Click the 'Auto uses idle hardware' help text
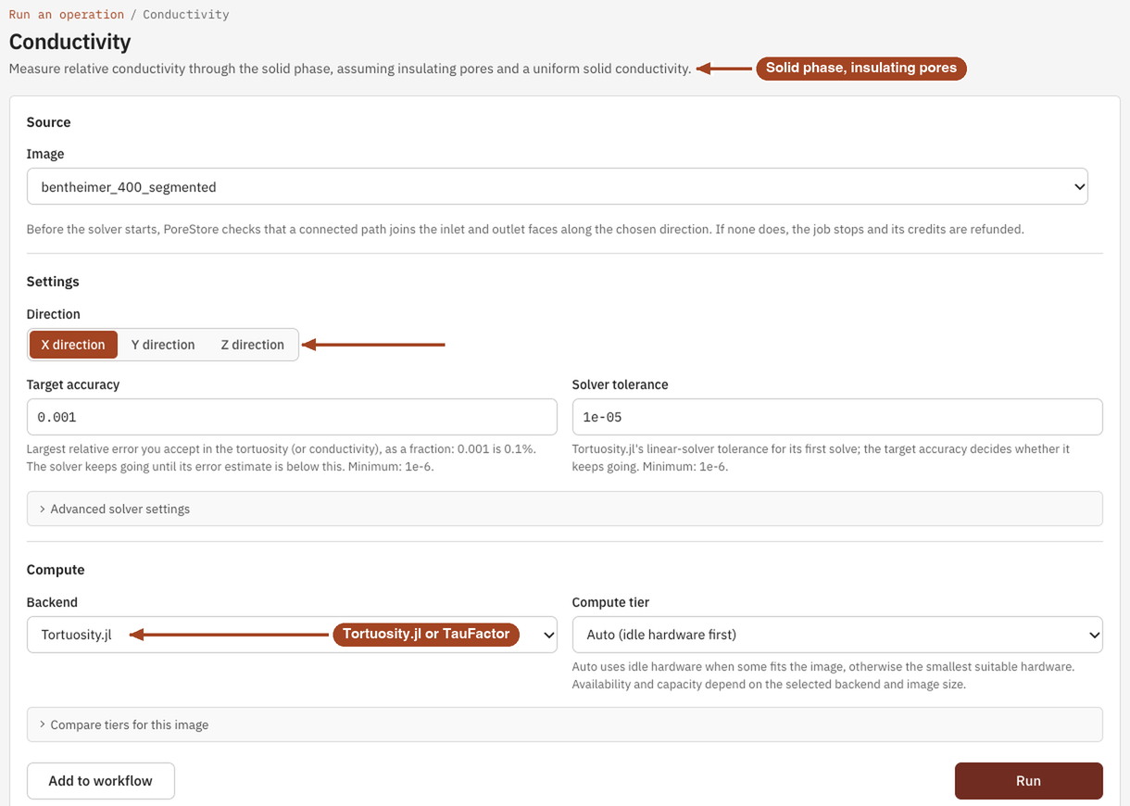The image size is (1130, 806). [823, 675]
